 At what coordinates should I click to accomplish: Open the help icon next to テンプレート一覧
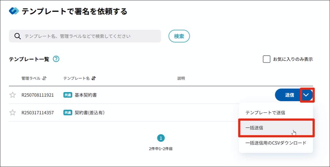point(56,59)
